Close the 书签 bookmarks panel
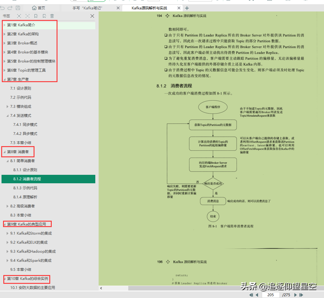This screenshot has height=298, width=324. (92, 16)
